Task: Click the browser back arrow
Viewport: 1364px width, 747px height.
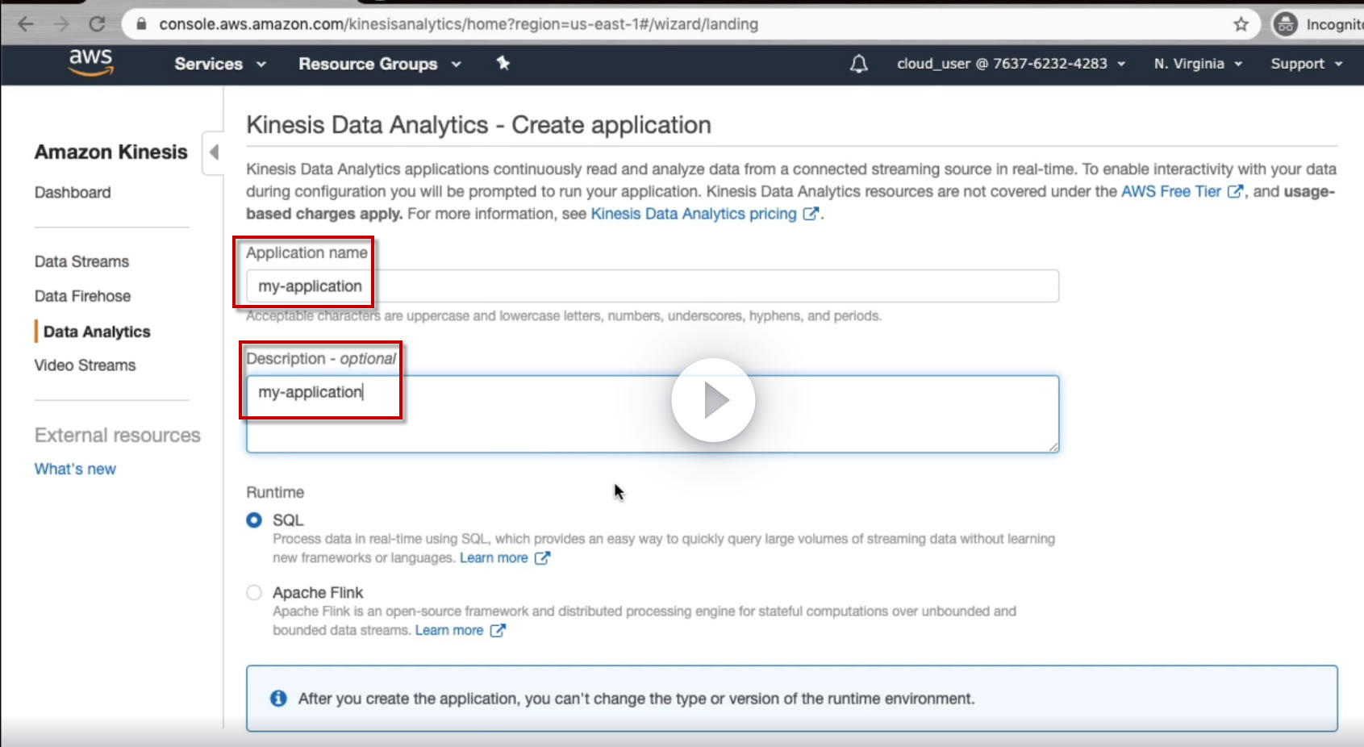Action: click(26, 24)
